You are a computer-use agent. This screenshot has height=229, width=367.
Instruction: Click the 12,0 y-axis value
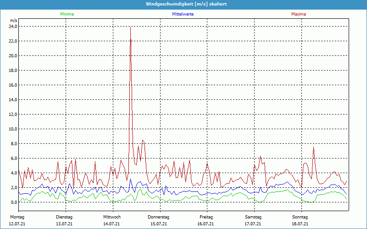13,114
